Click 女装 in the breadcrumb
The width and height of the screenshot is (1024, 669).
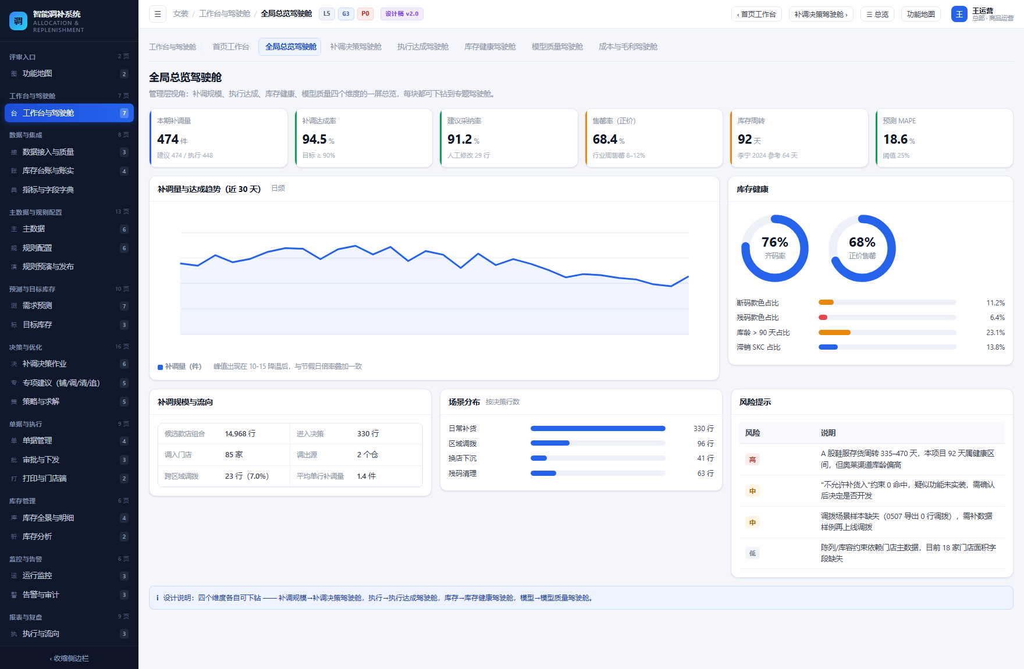click(x=180, y=13)
